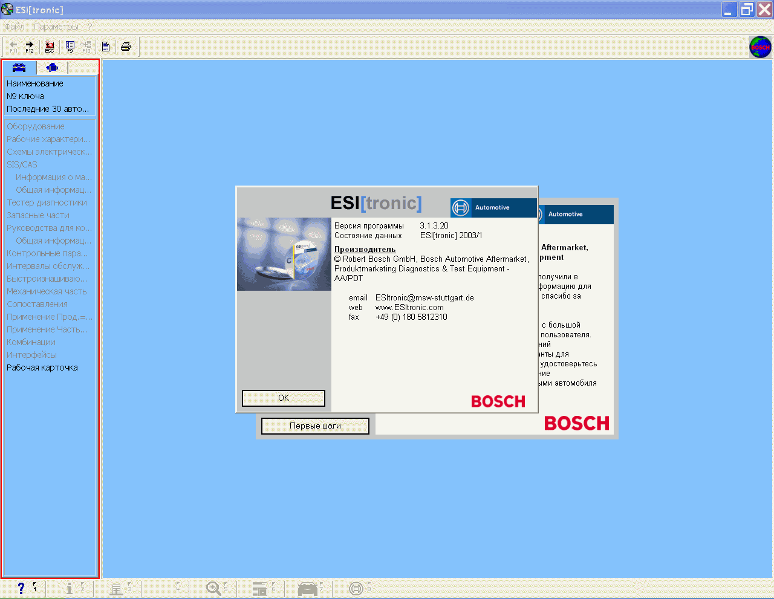774x599 pixels.
Task: Select № ключа in the left panel
Action: 25,96
